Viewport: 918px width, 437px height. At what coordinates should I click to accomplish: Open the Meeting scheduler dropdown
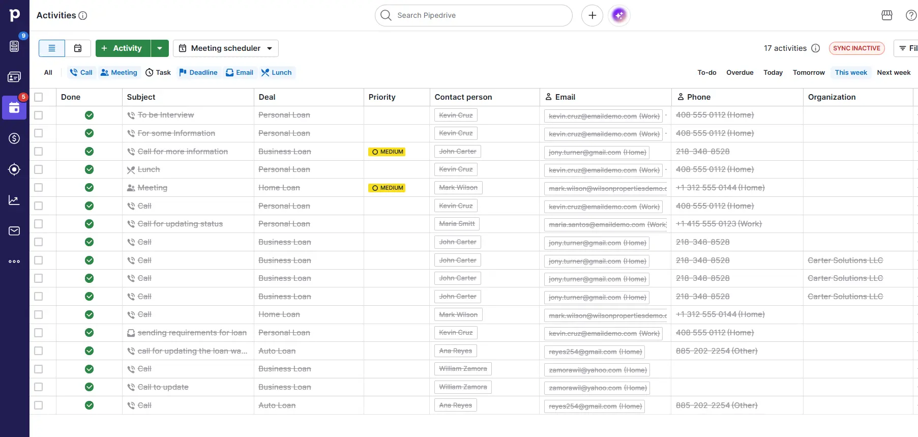point(226,48)
